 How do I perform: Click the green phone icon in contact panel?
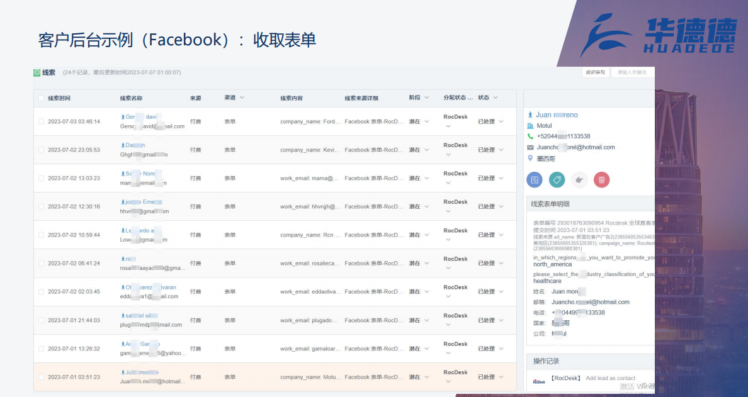pos(530,137)
